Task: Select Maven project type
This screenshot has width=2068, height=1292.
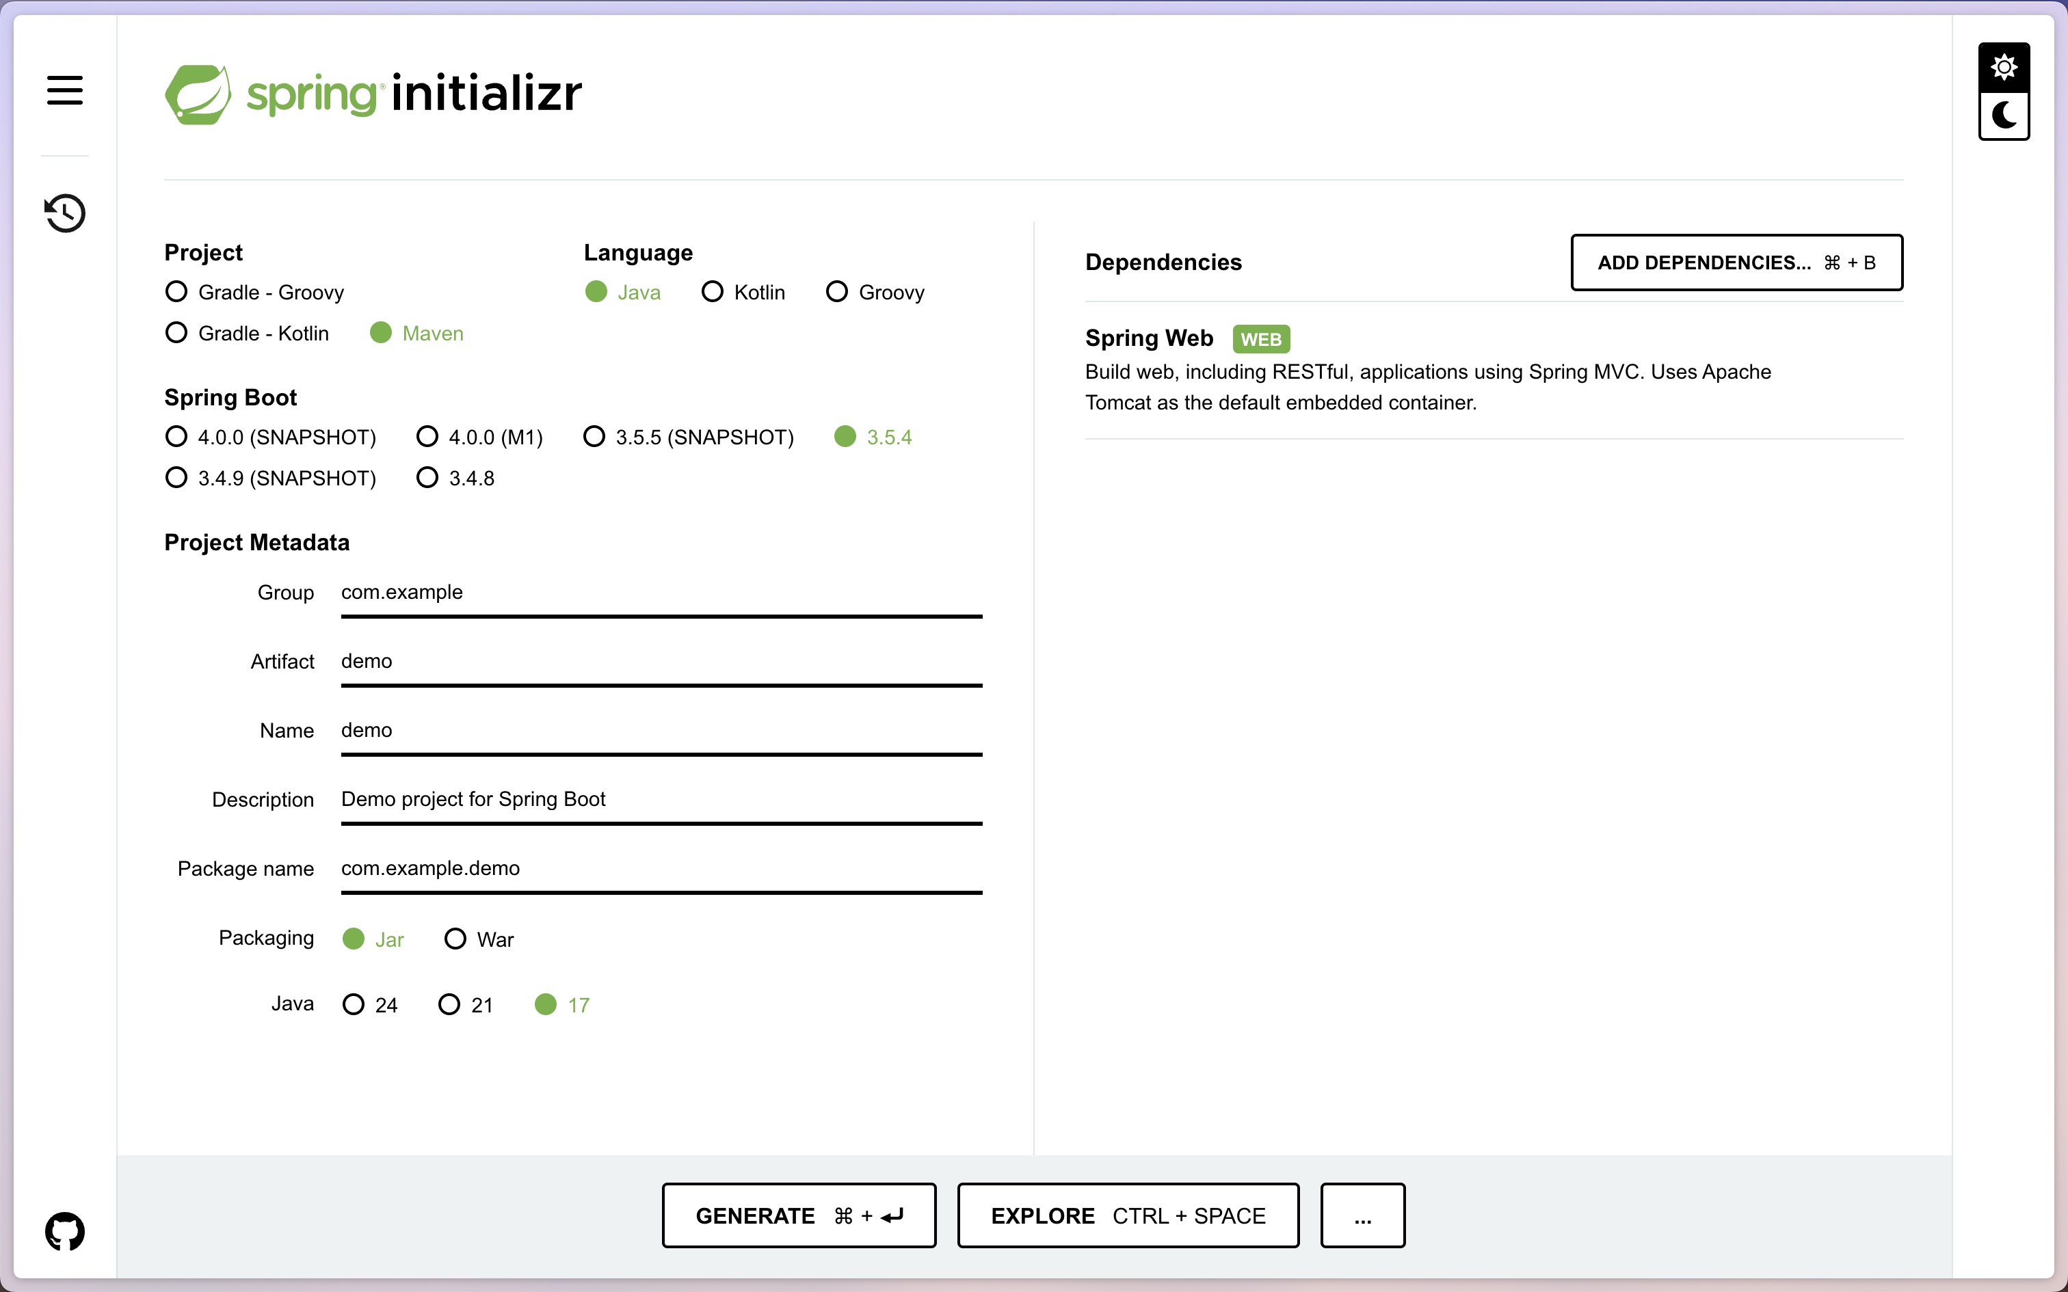Action: tap(417, 334)
